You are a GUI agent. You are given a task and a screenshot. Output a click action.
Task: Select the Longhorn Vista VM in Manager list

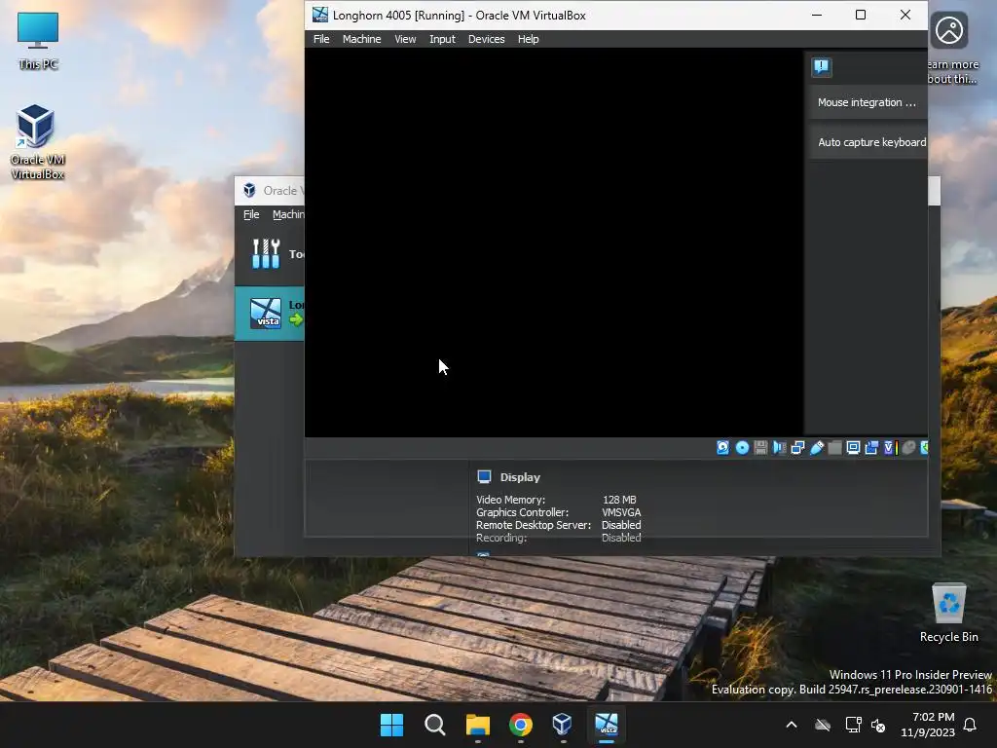[x=270, y=313]
